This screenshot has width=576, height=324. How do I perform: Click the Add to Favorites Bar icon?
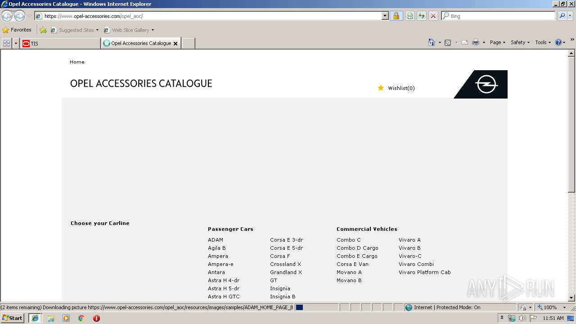point(43,30)
